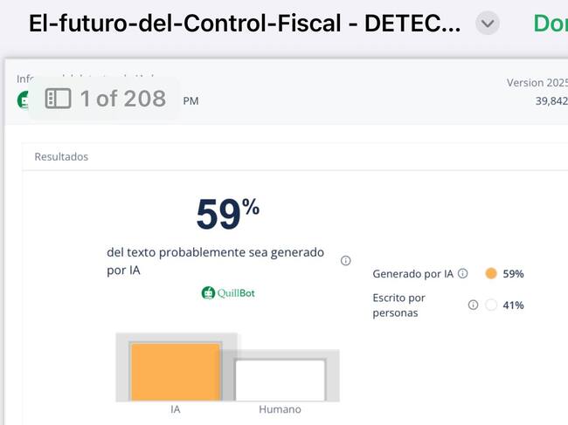The width and height of the screenshot is (568, 425).
Task: Click the document title El-futuro-del-Control-Fiscal
Action: click(245, 24)
